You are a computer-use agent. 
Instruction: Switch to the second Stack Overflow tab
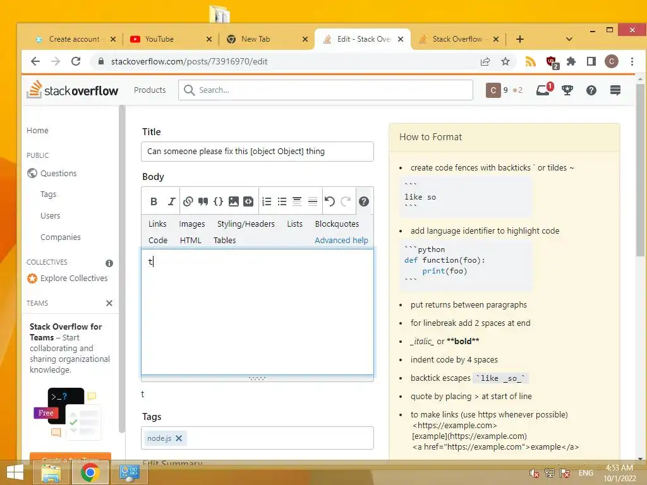tap(458, 39)
